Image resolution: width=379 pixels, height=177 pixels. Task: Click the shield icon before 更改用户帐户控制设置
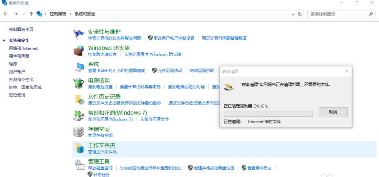pyautogui.click(x=150, y=38)
